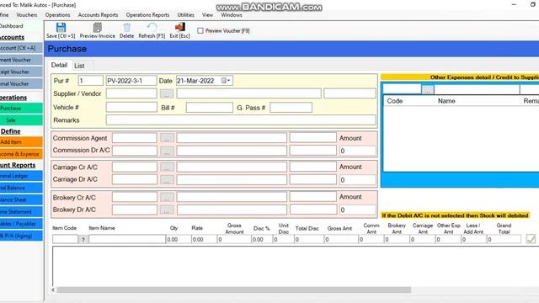
Task: Click the Disc % entry field
Action: (x=262, y=239)
